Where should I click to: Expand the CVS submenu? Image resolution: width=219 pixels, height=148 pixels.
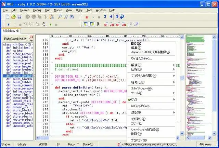[151, 99]
